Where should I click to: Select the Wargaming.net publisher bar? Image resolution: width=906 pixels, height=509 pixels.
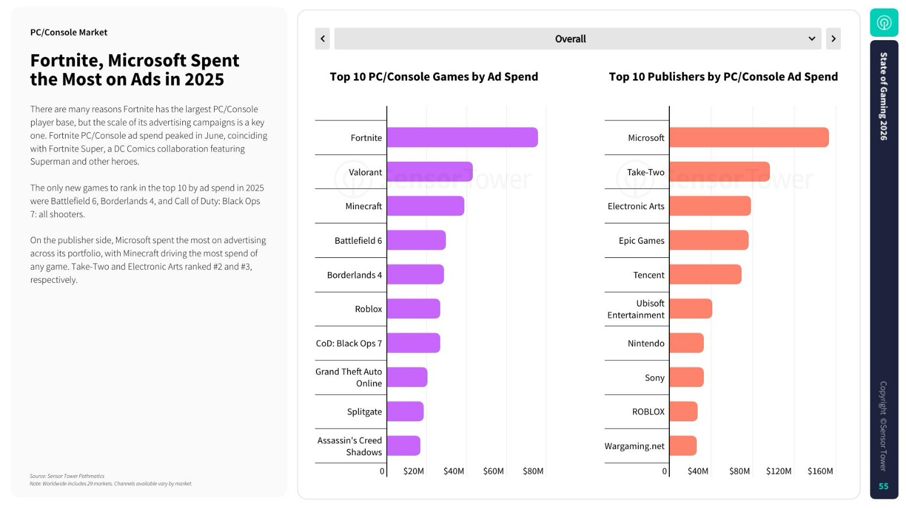[x=683, y=446]
